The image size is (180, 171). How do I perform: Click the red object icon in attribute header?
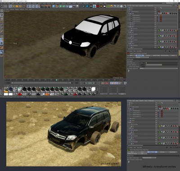[128, 53]
